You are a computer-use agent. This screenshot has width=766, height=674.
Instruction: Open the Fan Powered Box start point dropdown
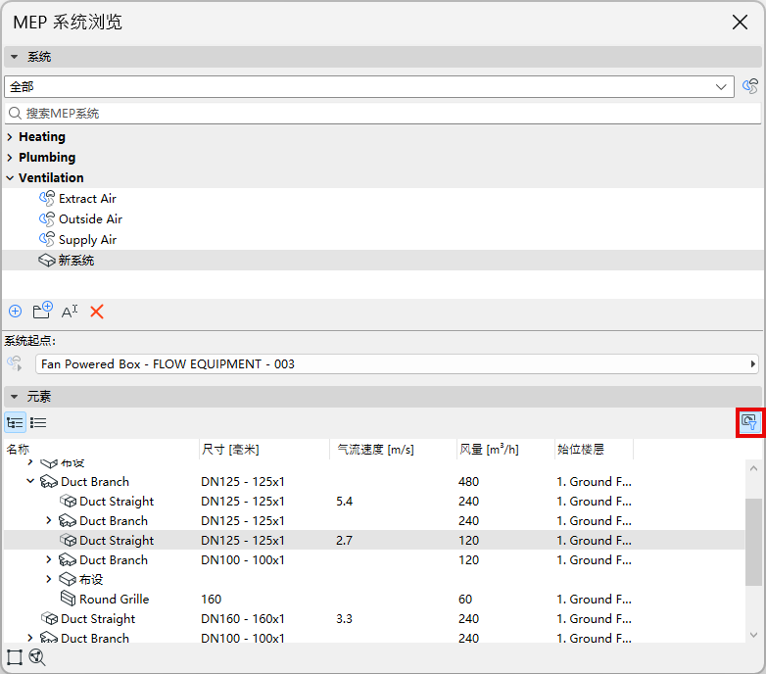click(397, 363)
